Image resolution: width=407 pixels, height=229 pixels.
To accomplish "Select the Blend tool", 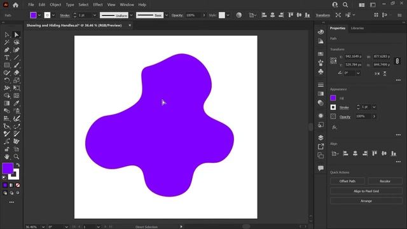I will [x=7, y=111].
